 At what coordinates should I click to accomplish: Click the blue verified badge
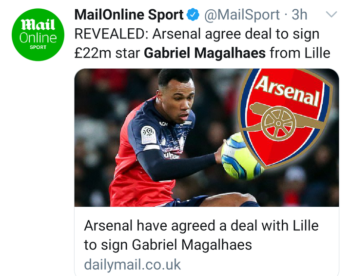point(193,16)
